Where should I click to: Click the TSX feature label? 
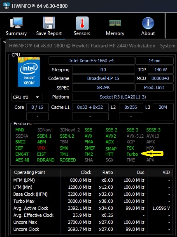(130, 148)
